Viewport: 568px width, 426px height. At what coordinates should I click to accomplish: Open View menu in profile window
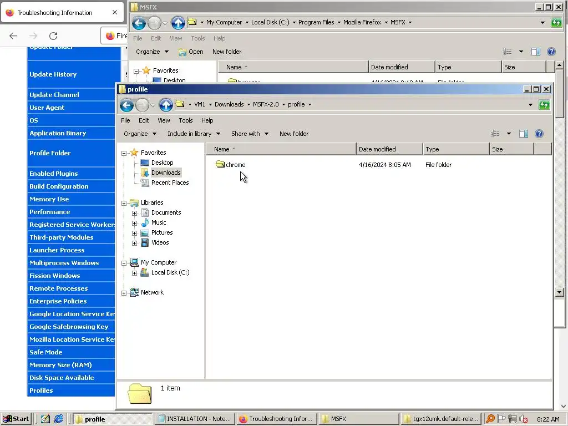click(x=164, y=120)
